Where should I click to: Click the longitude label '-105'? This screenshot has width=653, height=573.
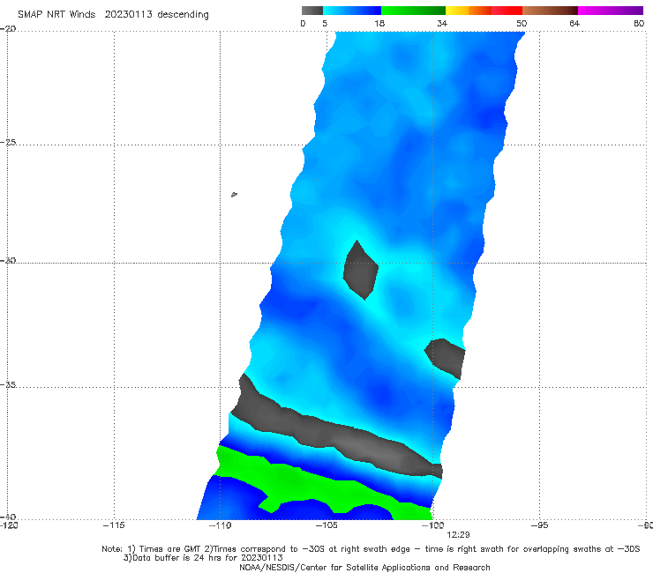(x=326, y=525)
